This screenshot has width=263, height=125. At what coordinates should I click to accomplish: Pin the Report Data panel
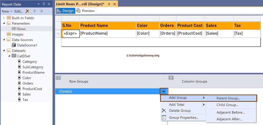tap(44, 4)
